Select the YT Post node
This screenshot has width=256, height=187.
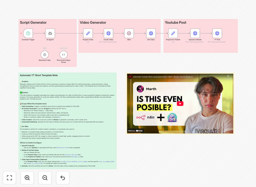coord(217,33)
